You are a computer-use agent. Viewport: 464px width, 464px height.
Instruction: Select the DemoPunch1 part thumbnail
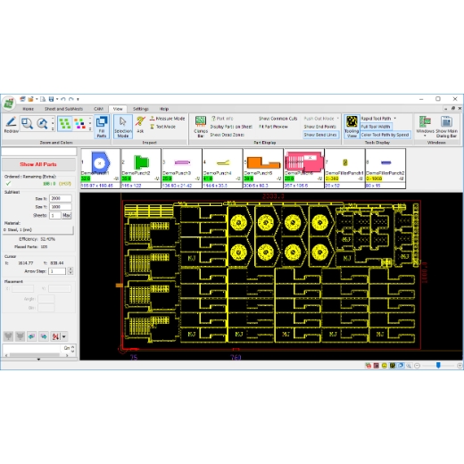coord(101,169)
